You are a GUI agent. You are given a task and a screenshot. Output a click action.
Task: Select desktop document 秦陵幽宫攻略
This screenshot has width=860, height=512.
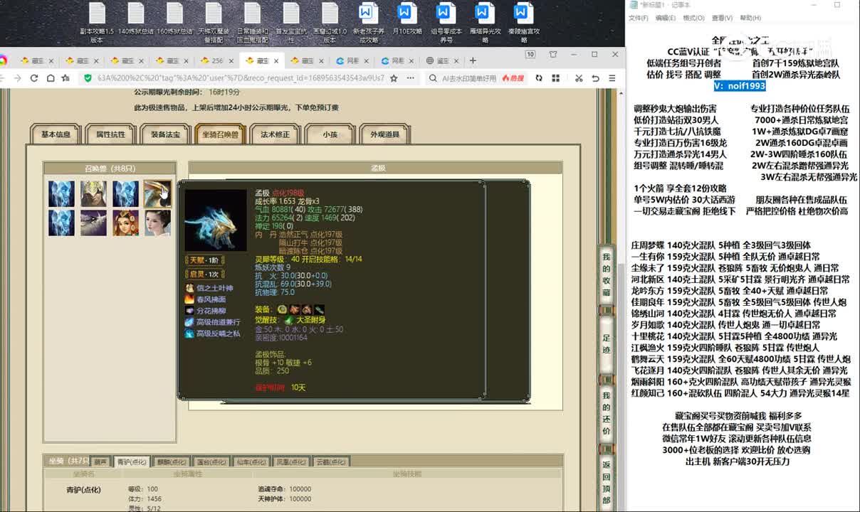[523, 23]
